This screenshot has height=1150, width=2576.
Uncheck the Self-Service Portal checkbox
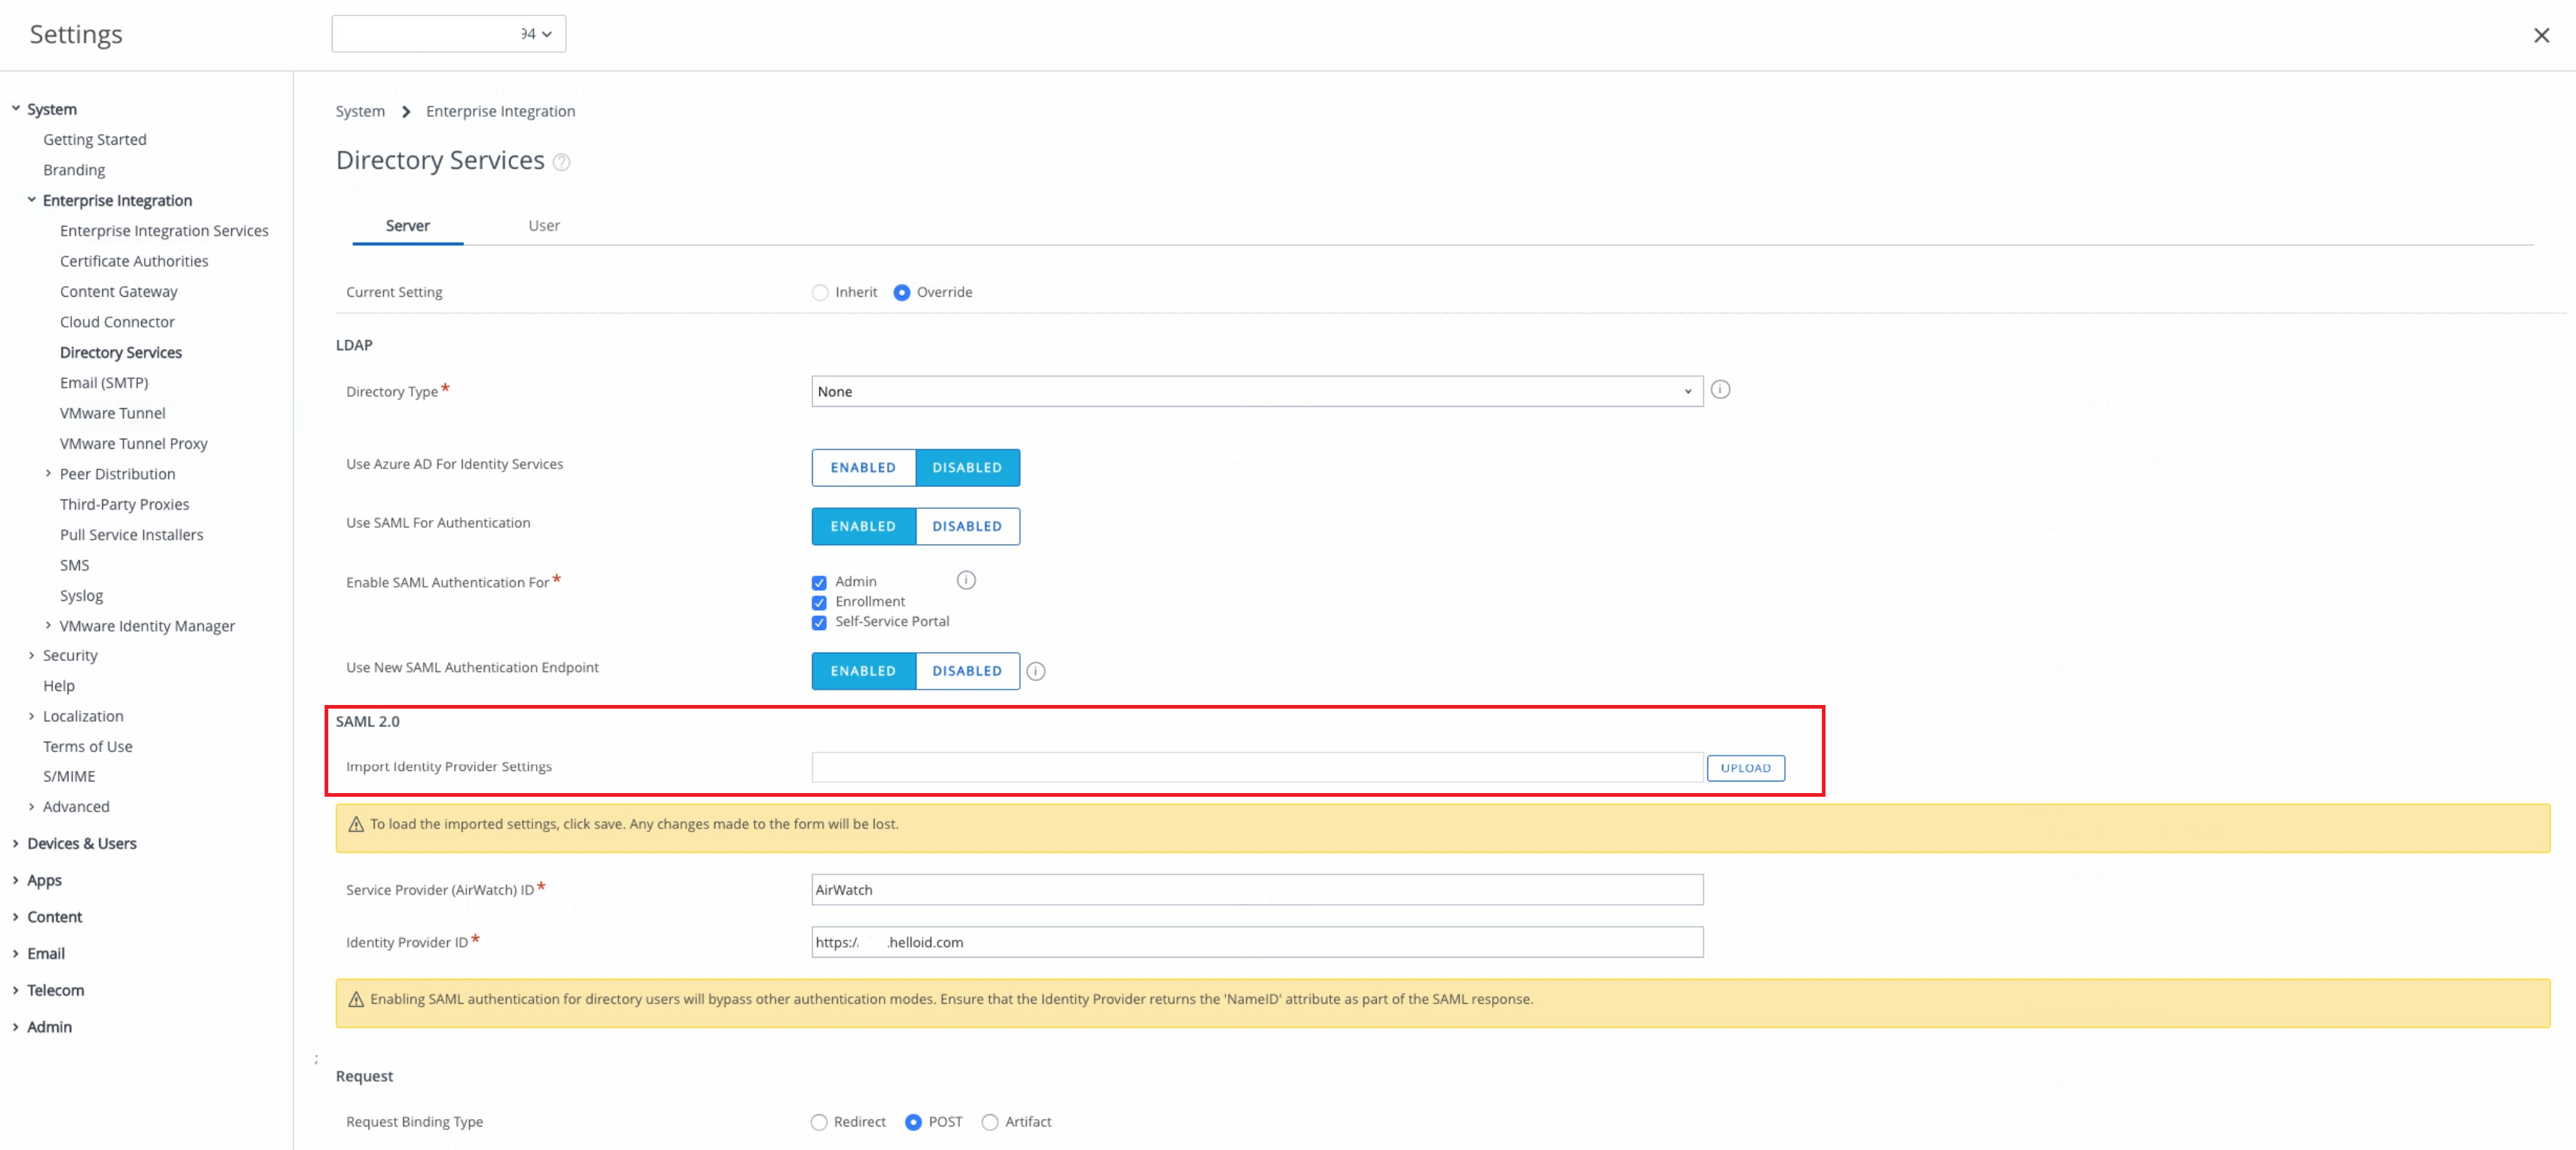click(819, 623)
